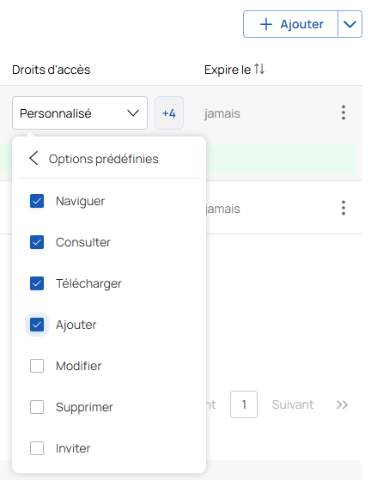Open the second row three-dot menu
371x480 pixels.
pos(344,208)
